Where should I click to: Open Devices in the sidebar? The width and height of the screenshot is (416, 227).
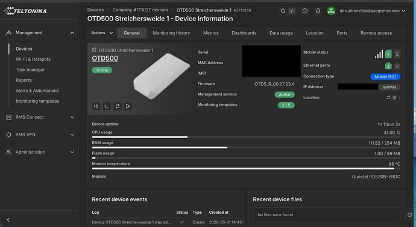[24, 49]
